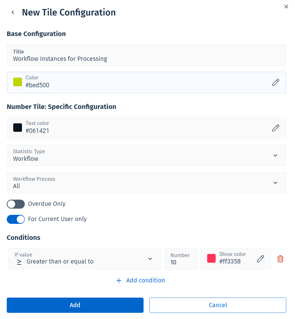Click the dark #061421 text color swatch

[x=17, y=128]
